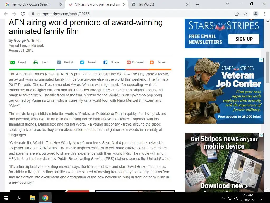
Task: Click the 'Armed Forces Network' byline
Action: (26, 45)
